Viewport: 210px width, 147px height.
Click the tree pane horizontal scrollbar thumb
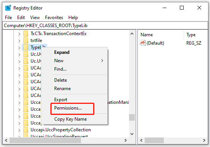point(45,140)
